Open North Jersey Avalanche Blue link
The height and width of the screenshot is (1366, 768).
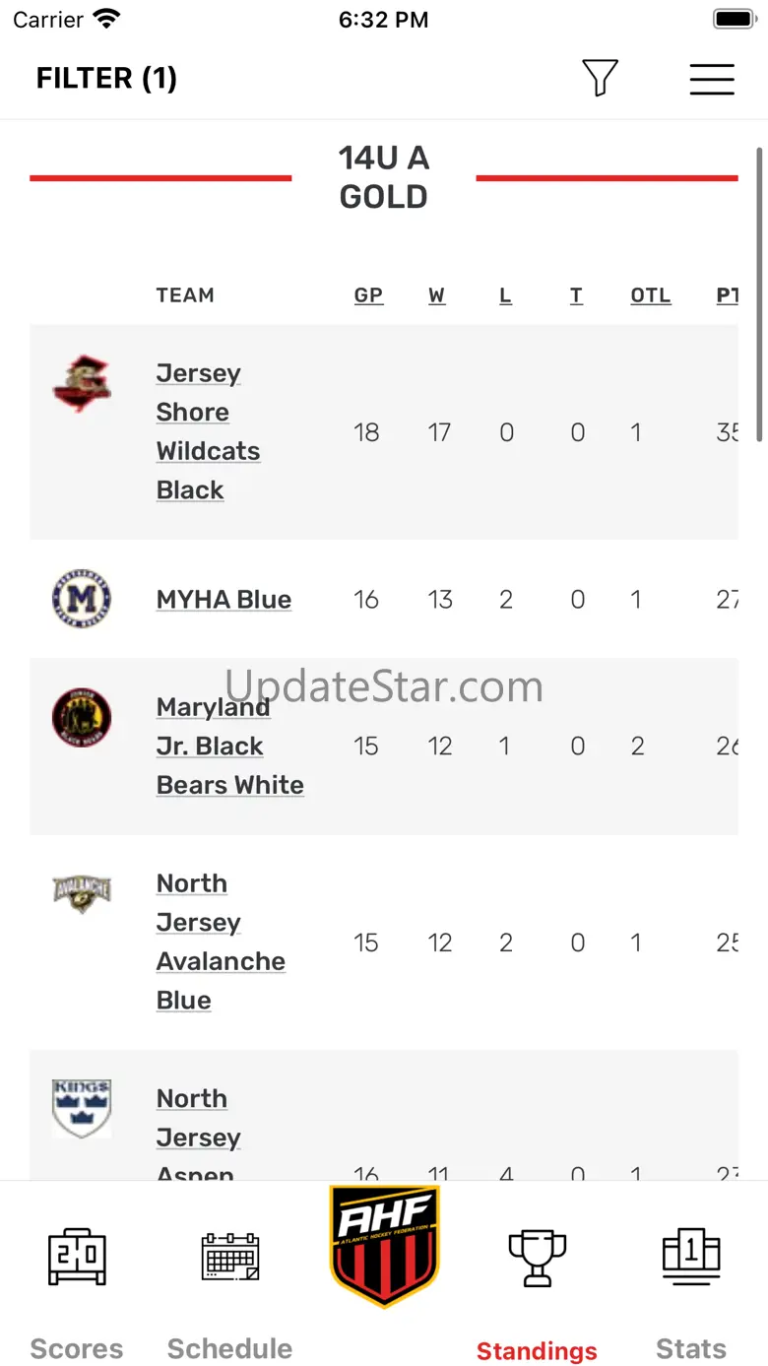tap(221, 942)
